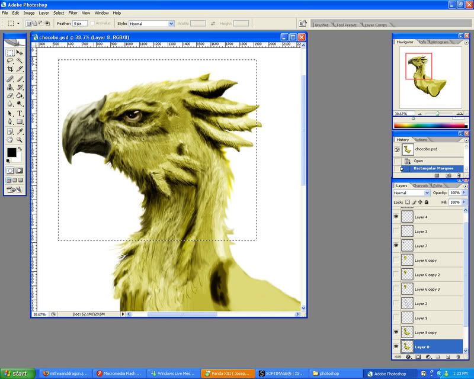The width and height of the screenshot is (474, 379).
Task: Add a layer mask in Layers panel
Action: 418,357
